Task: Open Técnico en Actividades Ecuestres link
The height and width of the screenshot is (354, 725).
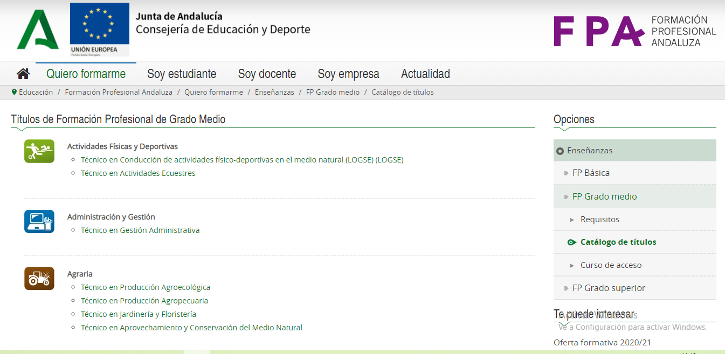Action: pyautogui.click(x=138, y=173)
